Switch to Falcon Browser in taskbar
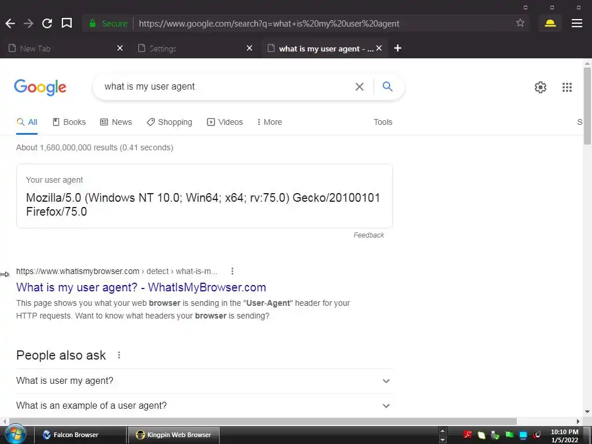The width and height of the screenshot is (592, 444). (80, 435)
